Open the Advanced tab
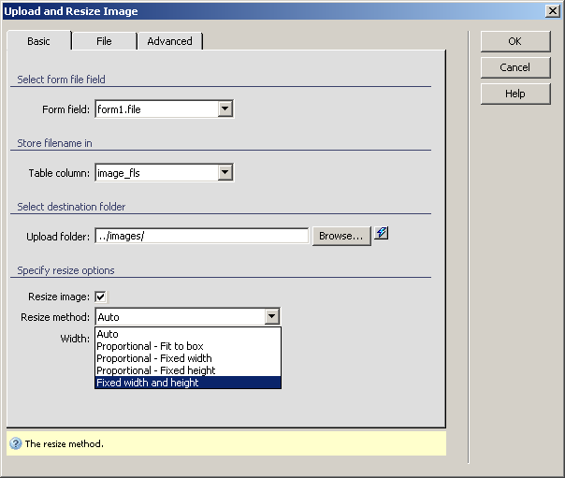Image resolution: width=565 pixels, height=478 pixels. click(169, 41)
